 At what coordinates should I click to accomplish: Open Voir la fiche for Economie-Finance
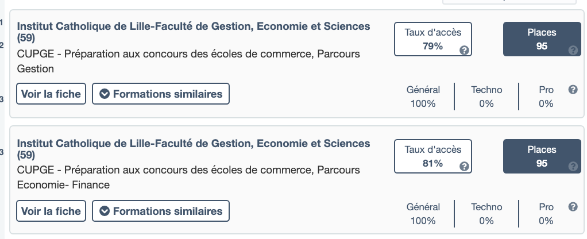[x=52, y=211]
